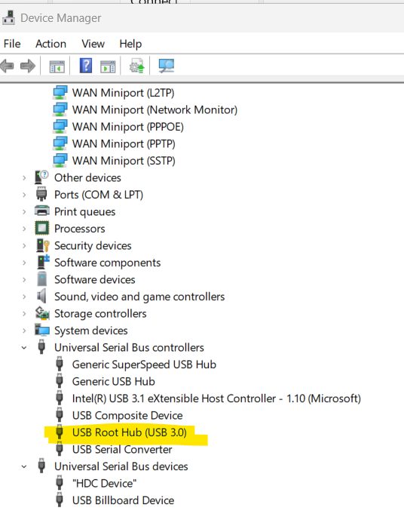Click the Show/Hide Action Pane toolbar icon

[x=108, y=67]
